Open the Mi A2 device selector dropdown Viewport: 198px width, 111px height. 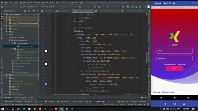coord(29,7)
